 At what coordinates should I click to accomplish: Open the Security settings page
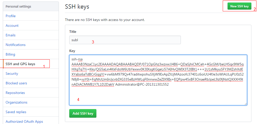click(12, 73)
